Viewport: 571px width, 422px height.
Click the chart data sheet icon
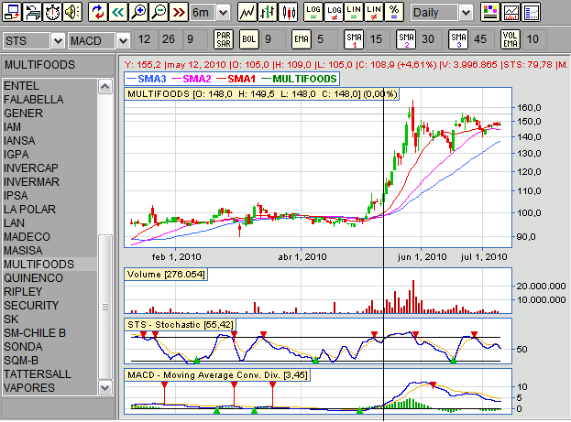click(532, 12)
